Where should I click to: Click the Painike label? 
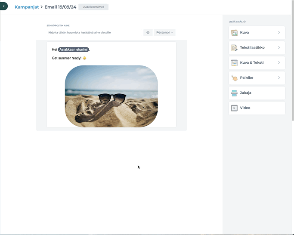point(247,77)
